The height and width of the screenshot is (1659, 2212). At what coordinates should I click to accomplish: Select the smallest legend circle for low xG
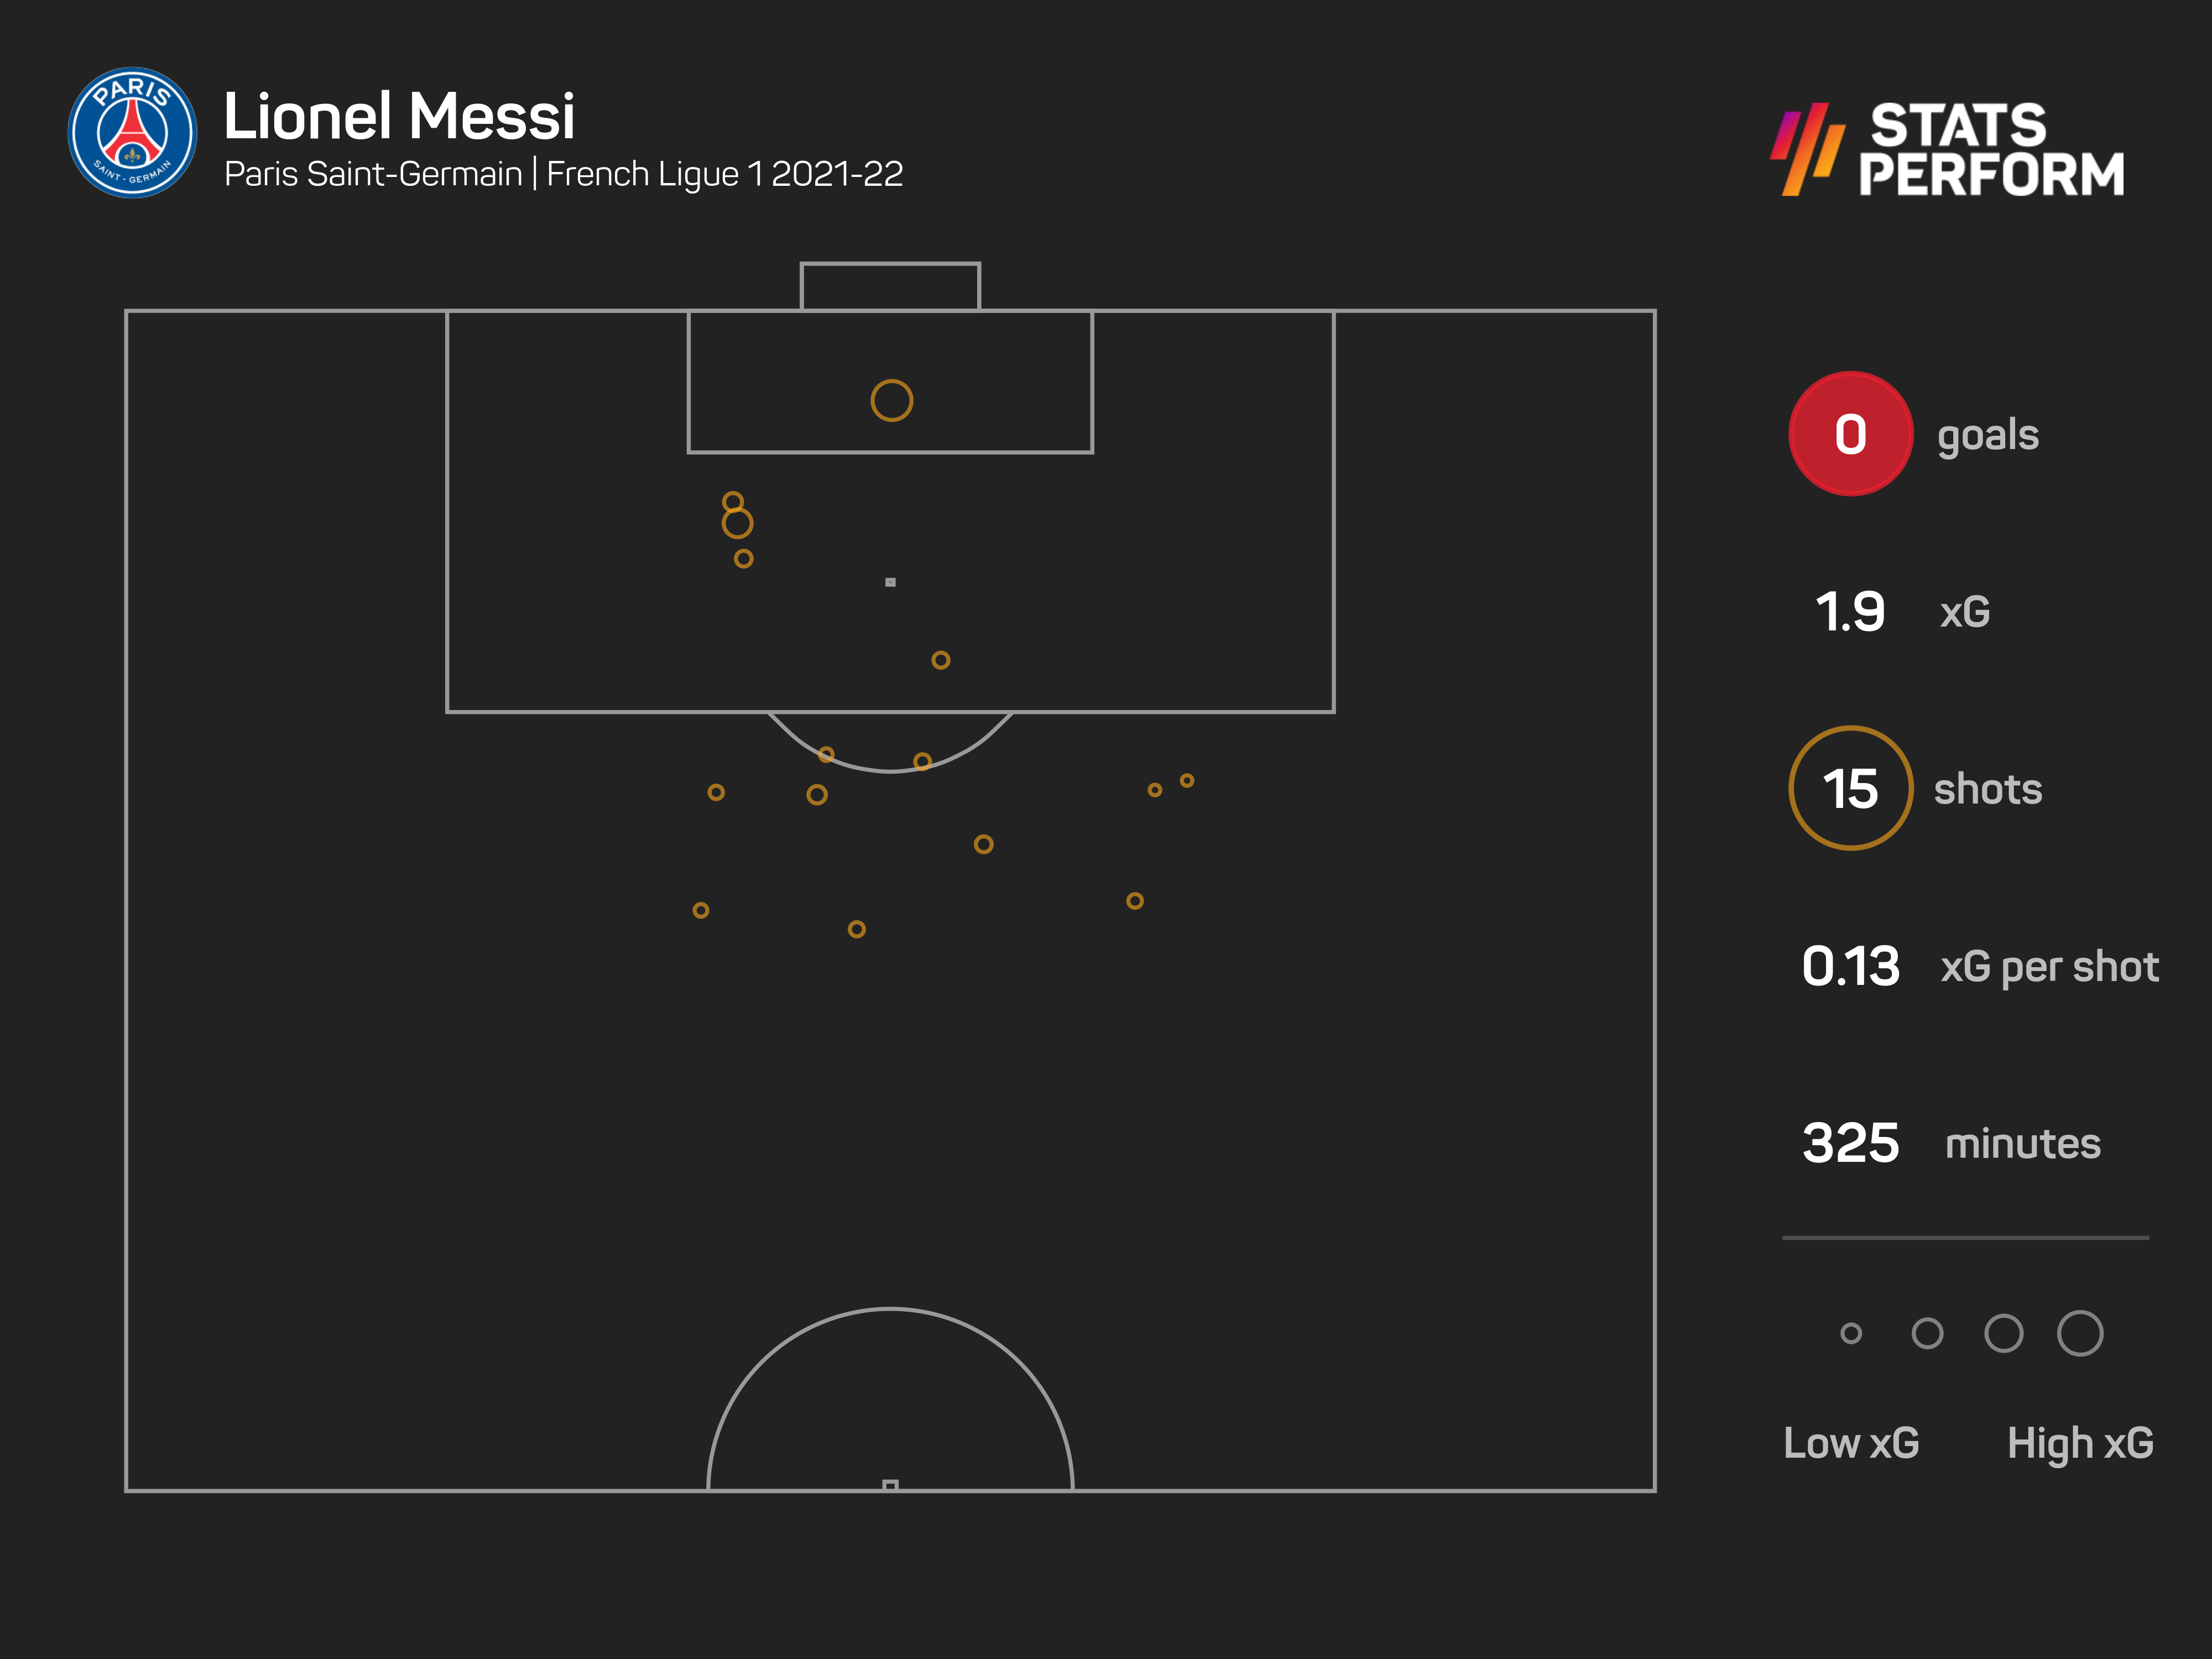[1851, 1333]
